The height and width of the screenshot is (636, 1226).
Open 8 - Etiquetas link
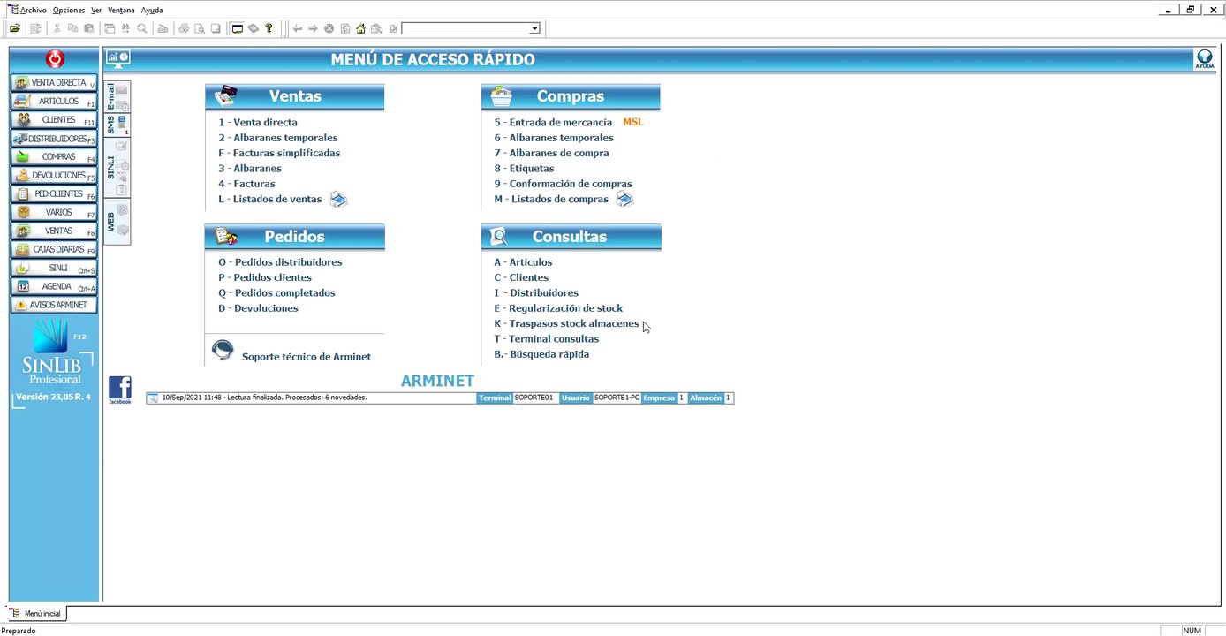click(524, 169)
